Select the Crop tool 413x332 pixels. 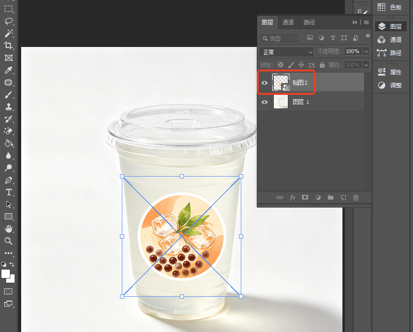[x=8, y=46]
